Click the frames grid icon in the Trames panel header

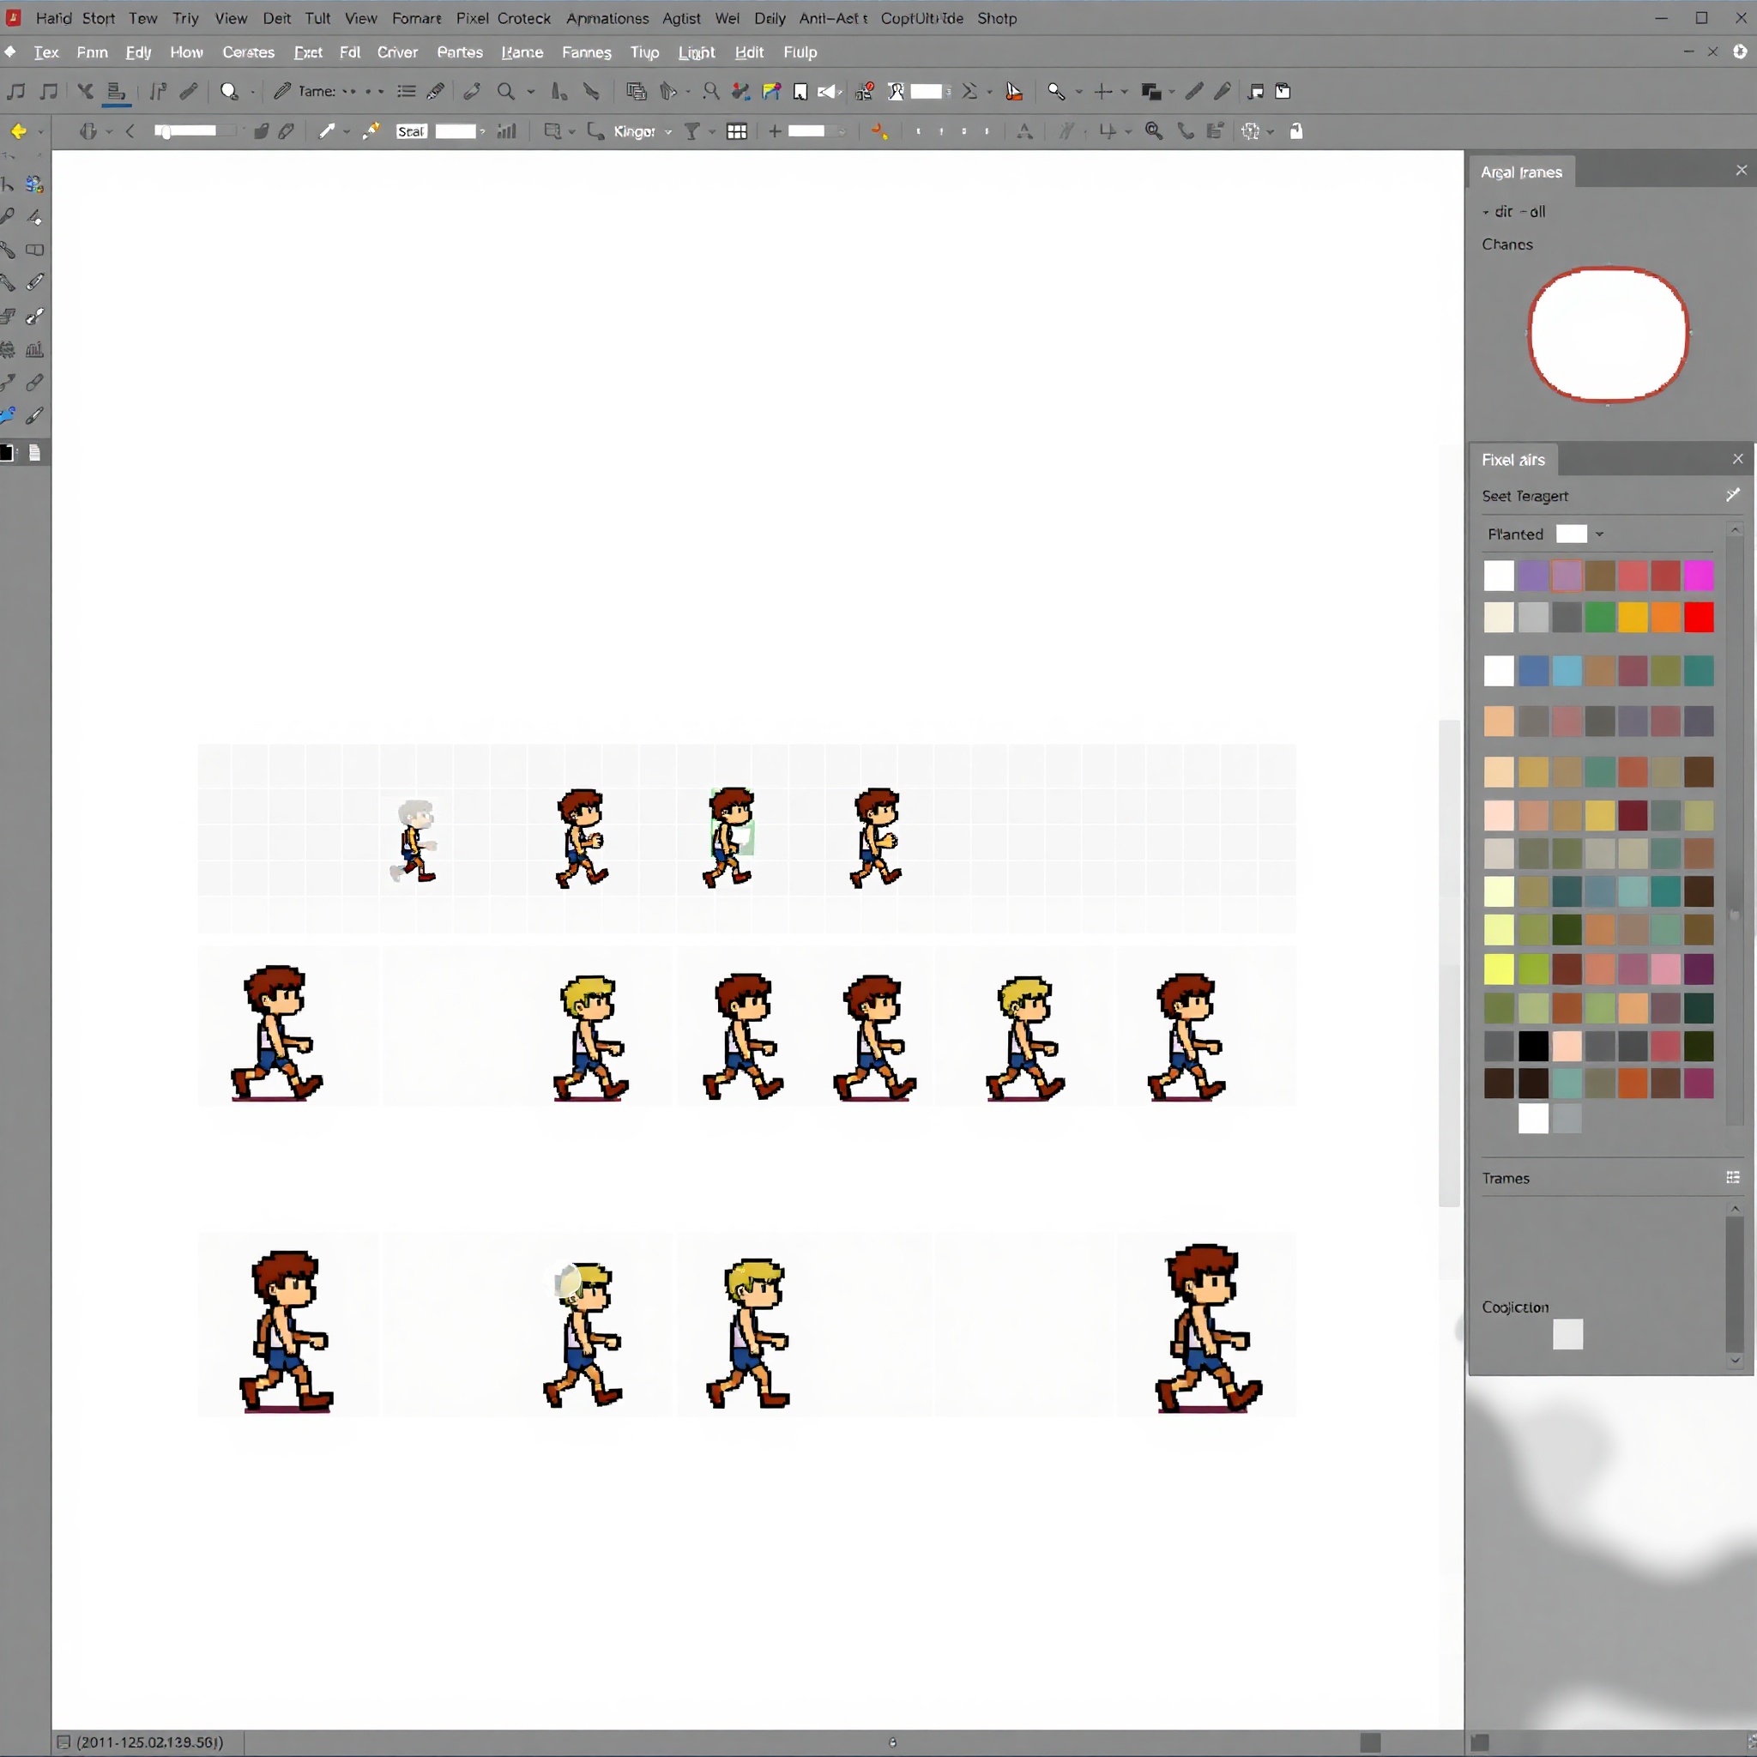[1732, 1178]
